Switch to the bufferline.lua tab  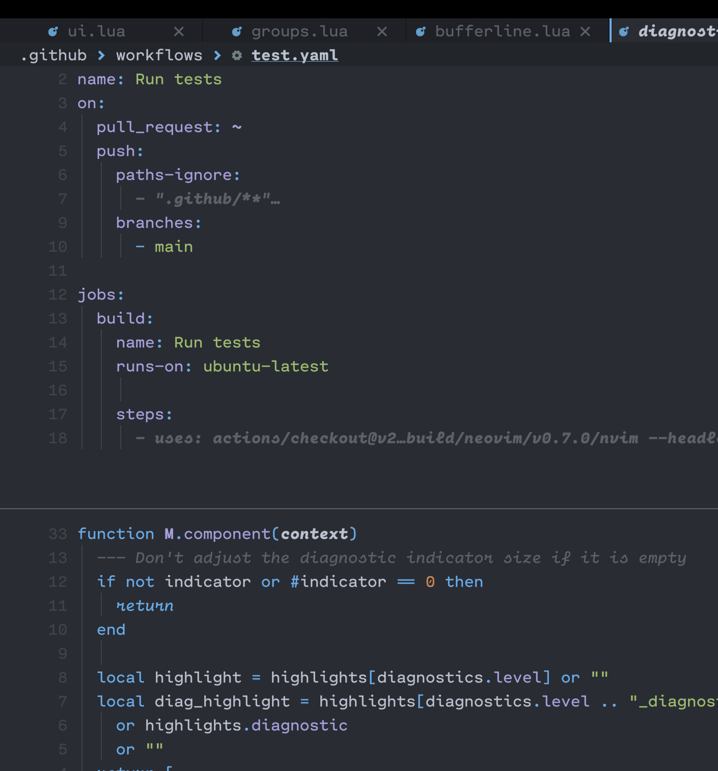pos(504,31)
